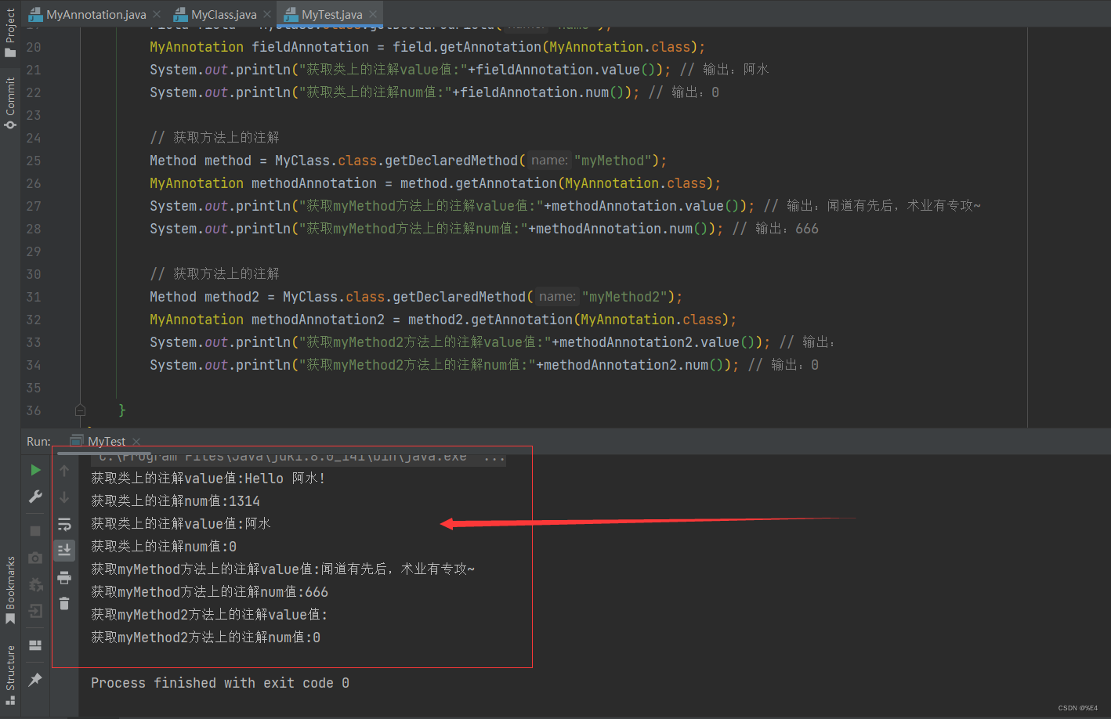
Task: Close the MyAnnotation.java tab
Action: [157, 14]
